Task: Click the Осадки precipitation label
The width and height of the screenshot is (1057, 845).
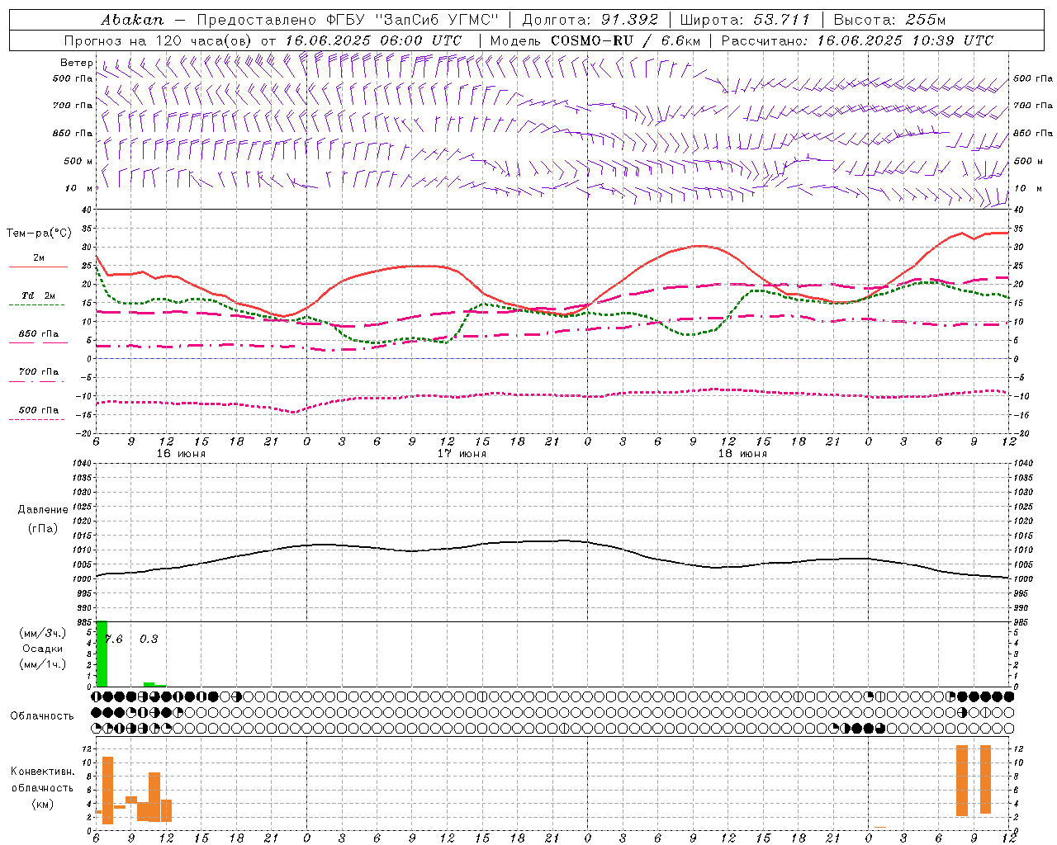Action: coord(43,649)
